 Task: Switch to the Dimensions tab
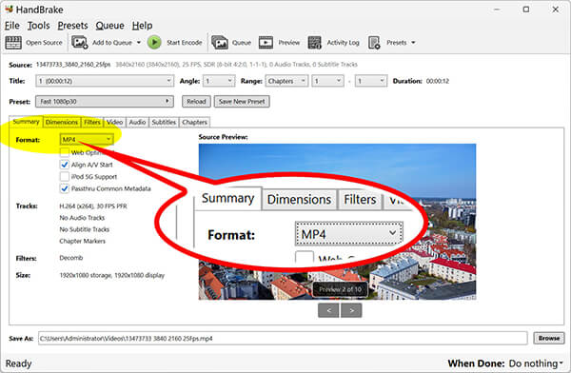click(x=62, y=122)
